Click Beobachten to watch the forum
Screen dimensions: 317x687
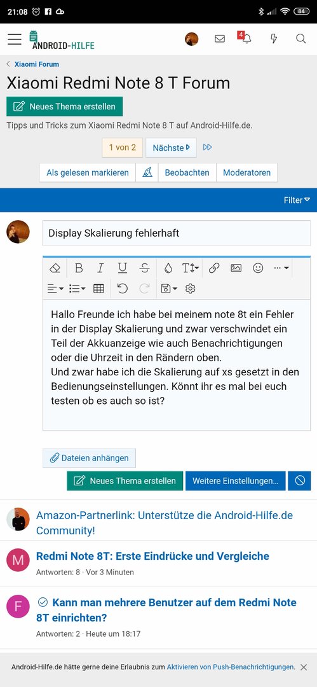[x=187, y=172]
